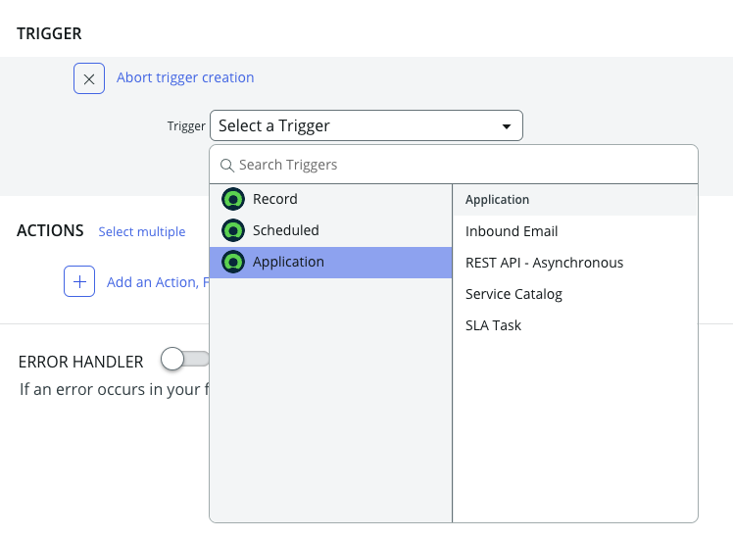Toggle the Error Handler switch

coord(186,360)
